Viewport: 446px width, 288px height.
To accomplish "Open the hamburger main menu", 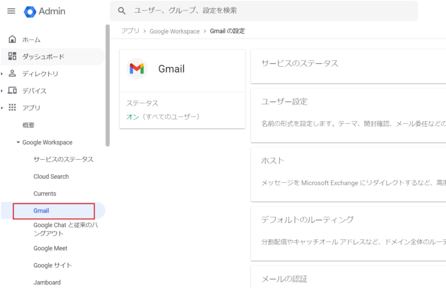I will pyautogui.click(x=11, y=11).
